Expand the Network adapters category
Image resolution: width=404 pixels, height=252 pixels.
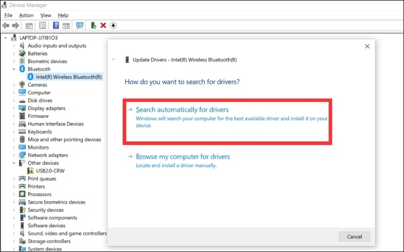(14, 155)
